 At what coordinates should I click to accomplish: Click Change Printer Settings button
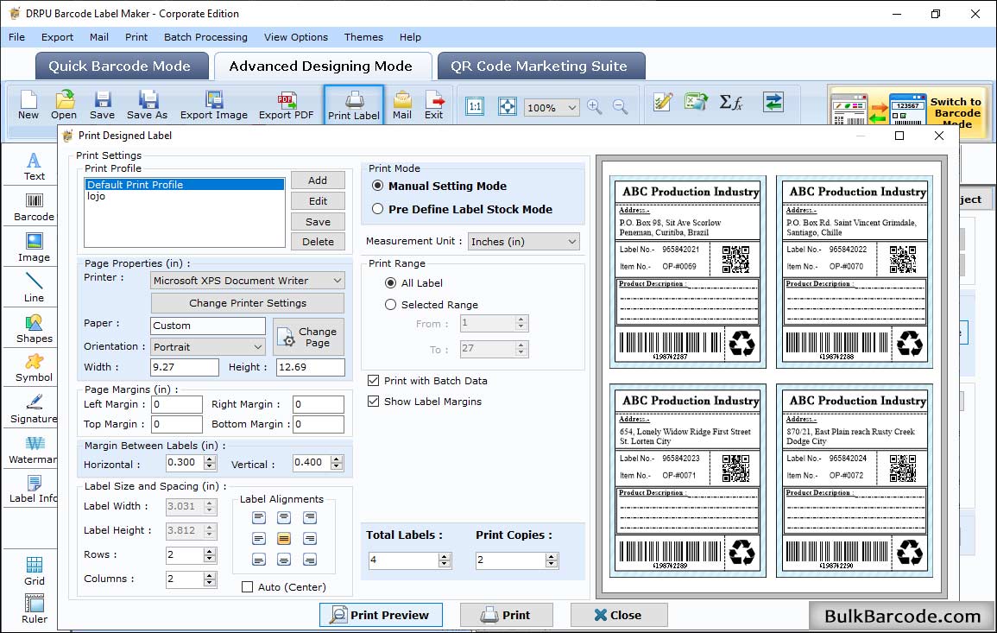tap(248, 303)
